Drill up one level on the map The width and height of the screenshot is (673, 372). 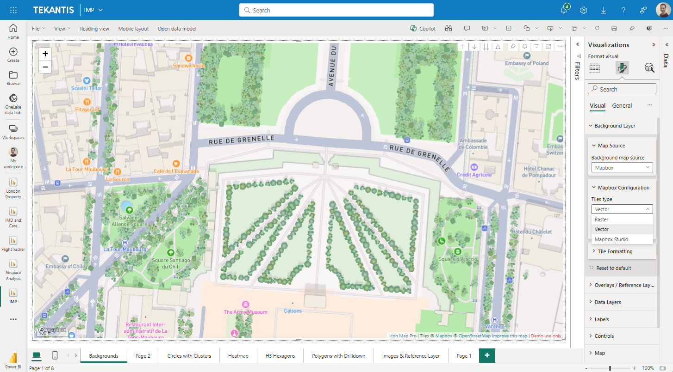pos(462,46)
